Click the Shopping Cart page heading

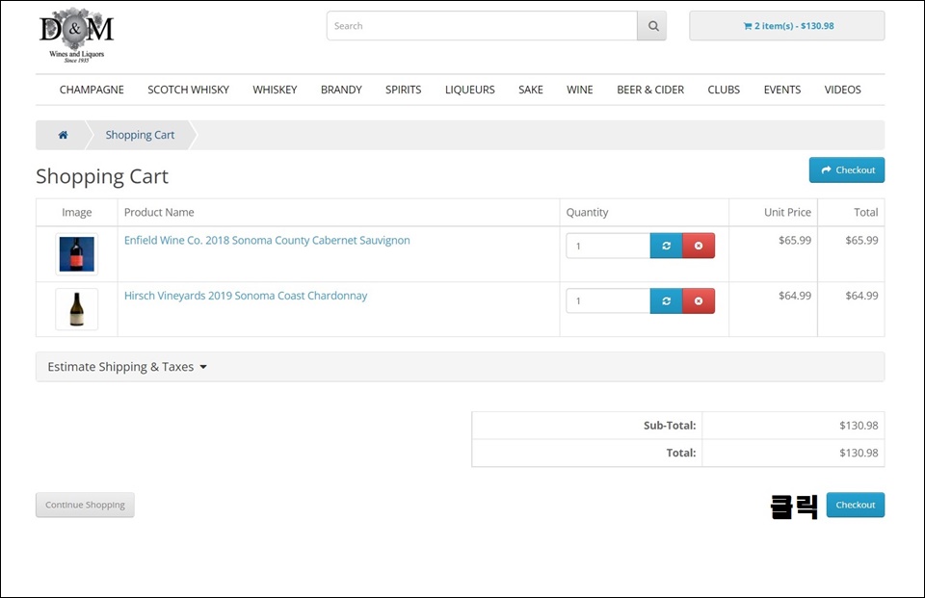[x=102, y=176]
